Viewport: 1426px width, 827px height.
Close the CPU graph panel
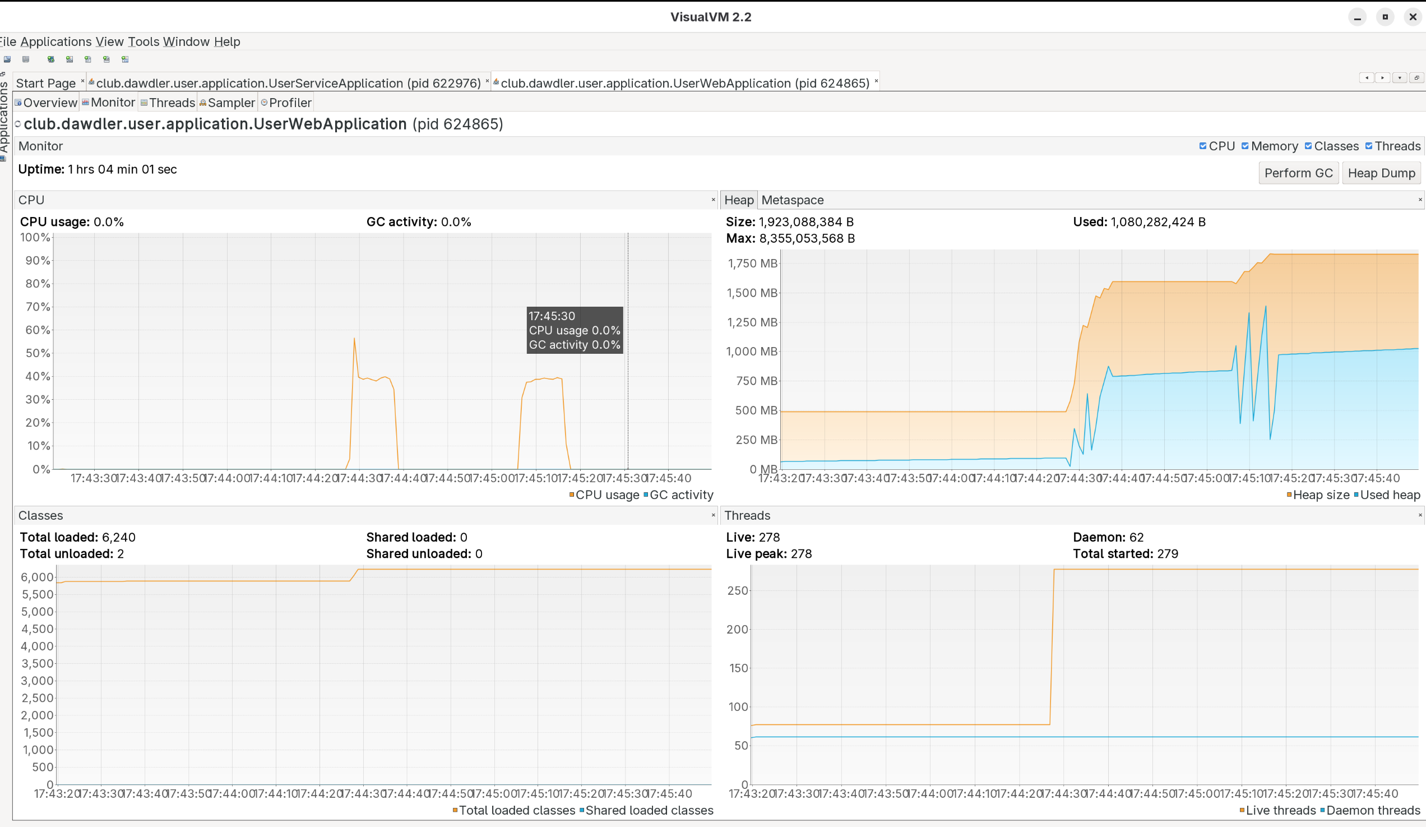713,200
